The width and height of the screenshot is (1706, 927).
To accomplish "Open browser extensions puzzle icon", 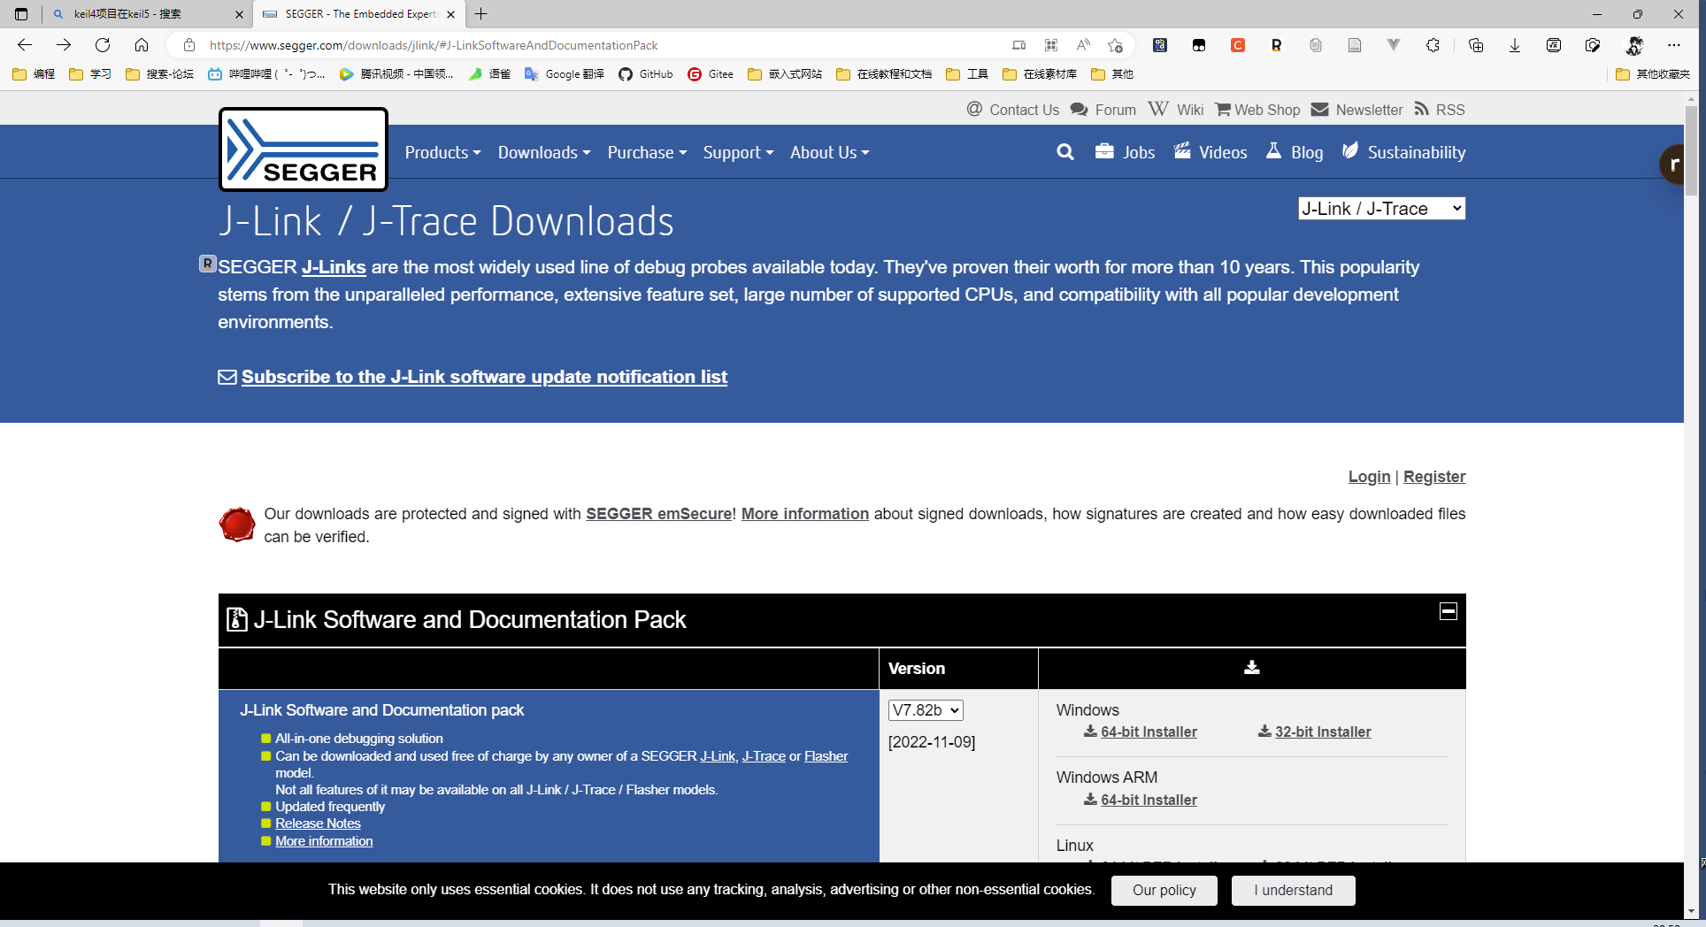I will point(1433,45).
